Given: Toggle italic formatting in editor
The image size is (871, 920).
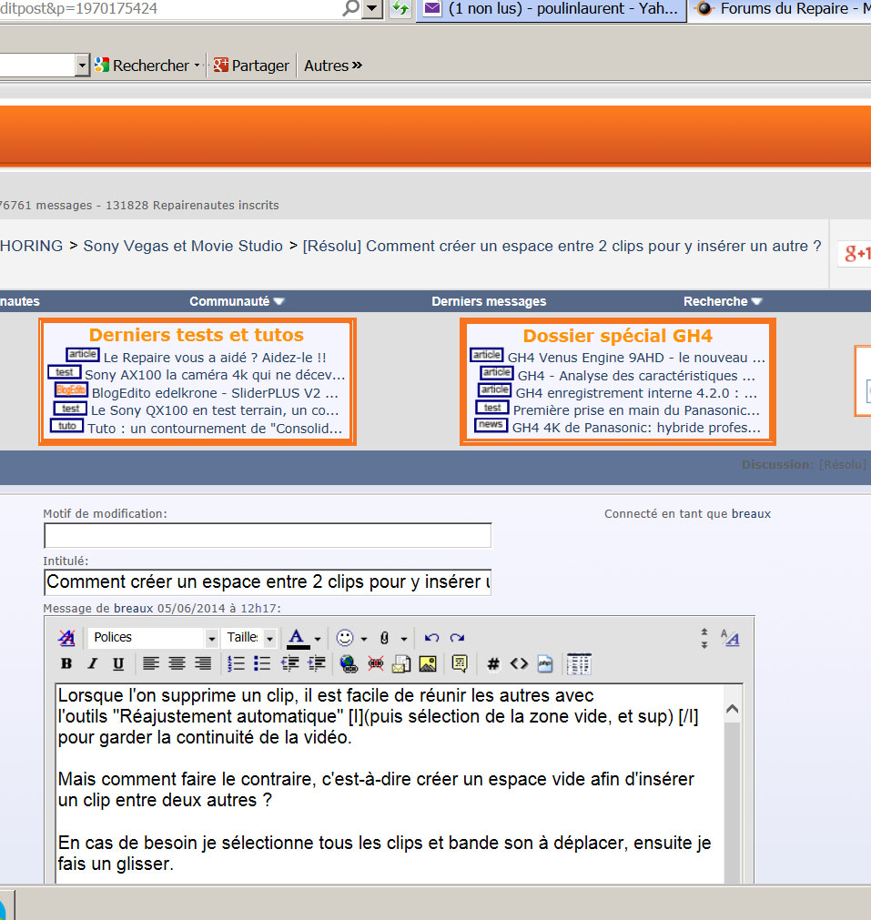Looking at the screenshot, I should tap(92, 664).
